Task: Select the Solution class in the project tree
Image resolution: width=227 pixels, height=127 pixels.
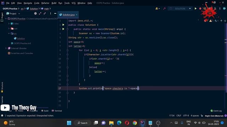Action: pos(21,38)
